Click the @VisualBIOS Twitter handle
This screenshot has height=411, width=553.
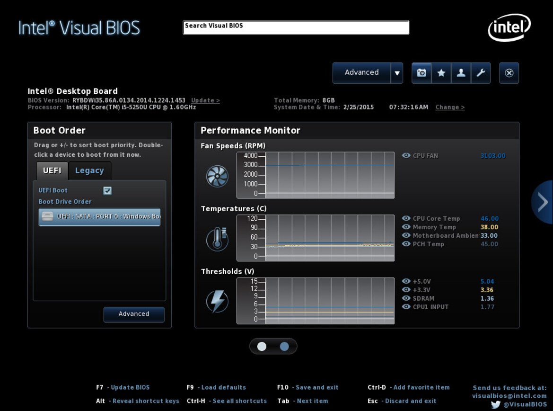525,404
